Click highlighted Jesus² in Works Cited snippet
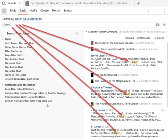The width and height of the screenshot is (168, 139). [x=135, y=62]
